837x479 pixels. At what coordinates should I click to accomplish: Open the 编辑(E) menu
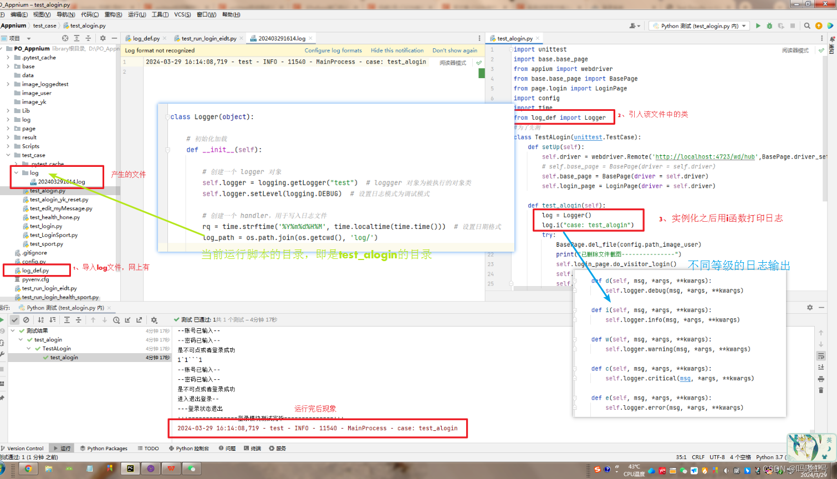(19, 14)
